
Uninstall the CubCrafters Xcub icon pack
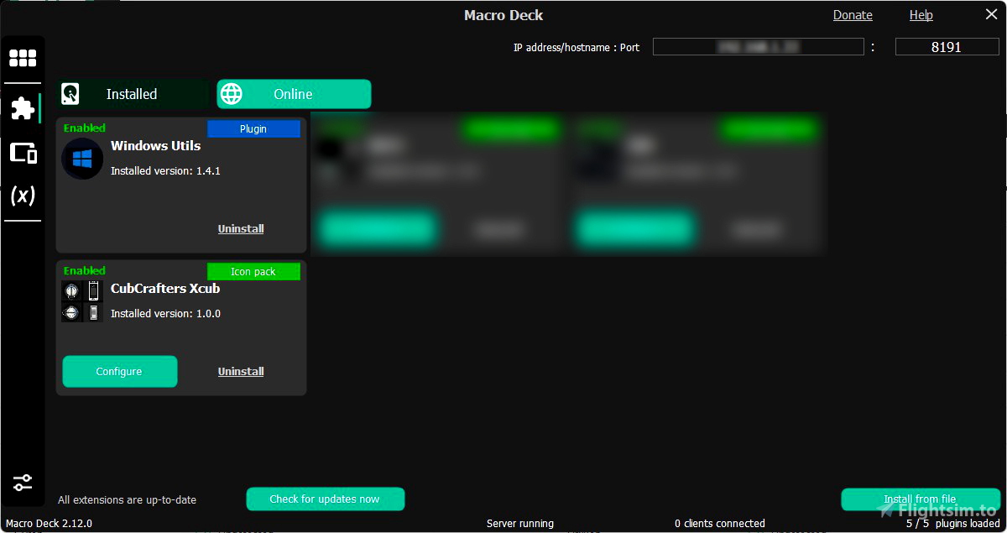coord(241,372)
